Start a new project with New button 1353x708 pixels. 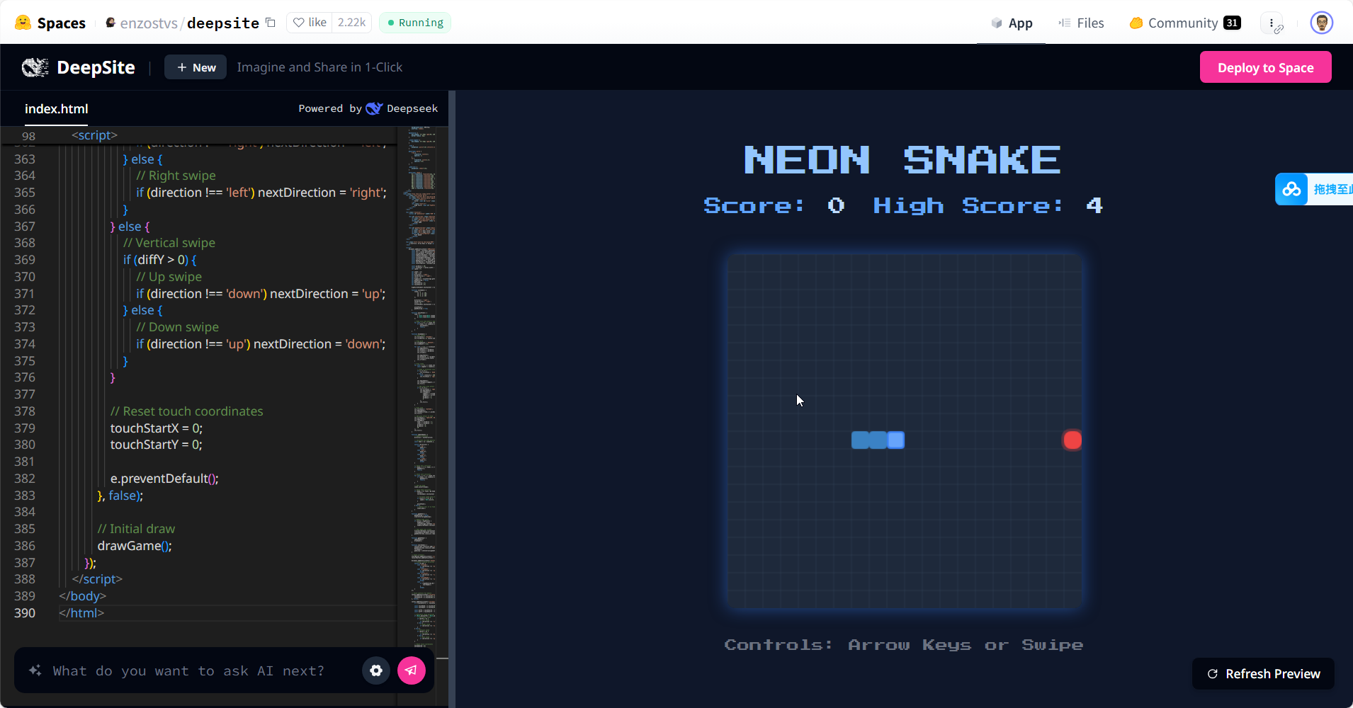coord(196,67)
